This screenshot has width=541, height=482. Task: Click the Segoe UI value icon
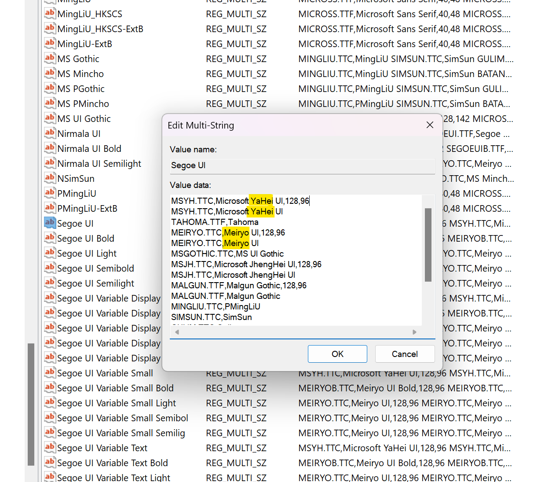point(50,223)
